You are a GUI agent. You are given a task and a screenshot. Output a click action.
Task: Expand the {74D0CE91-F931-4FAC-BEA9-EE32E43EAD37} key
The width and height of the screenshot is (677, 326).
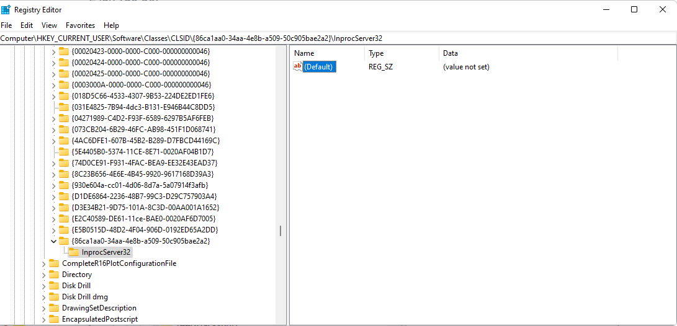53,164
